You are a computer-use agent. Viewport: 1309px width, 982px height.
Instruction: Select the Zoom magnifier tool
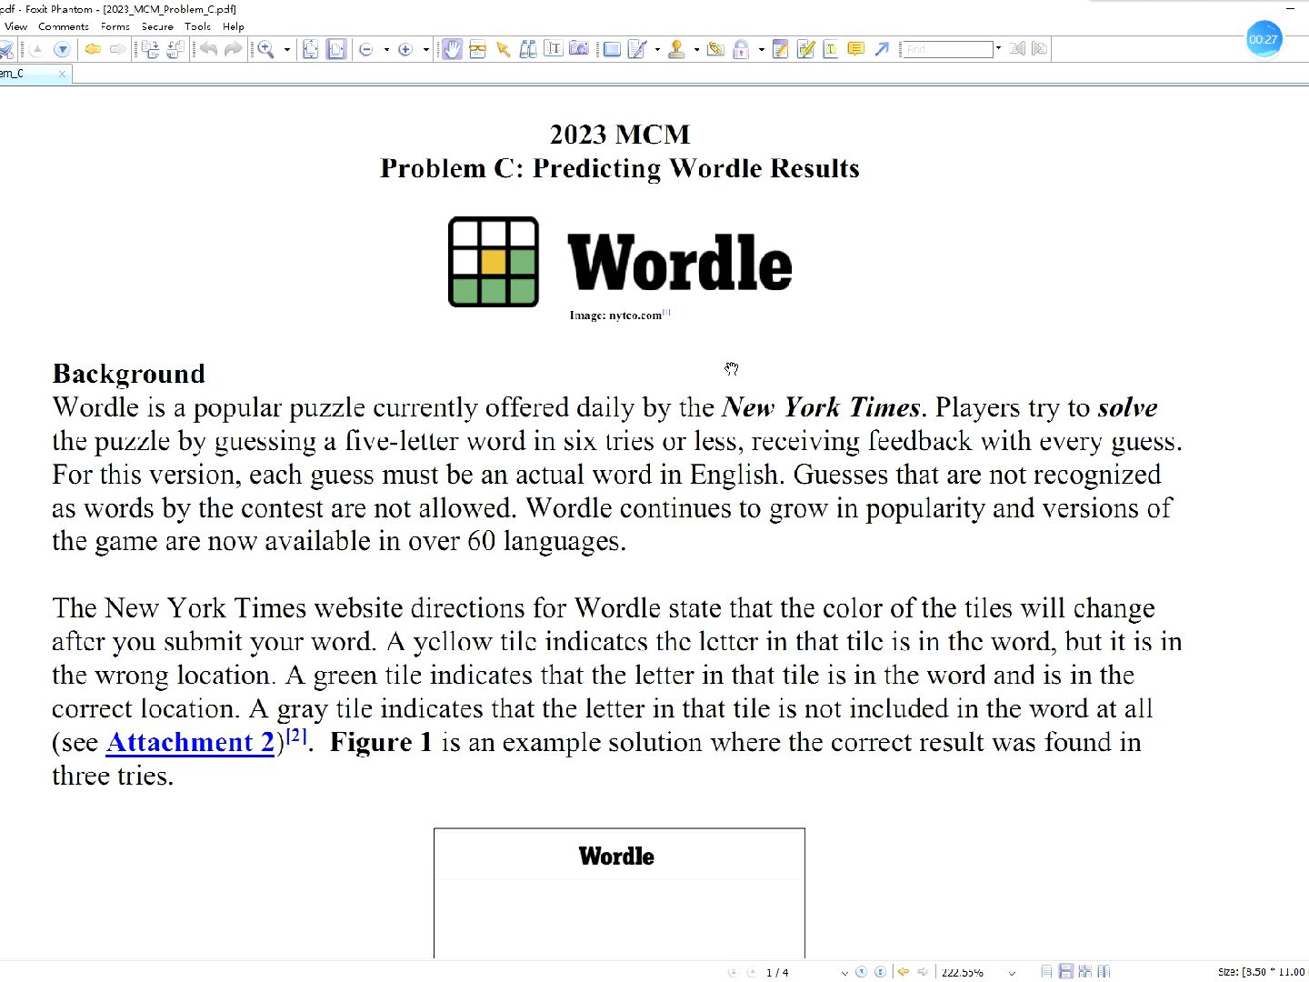pos(265,49)
